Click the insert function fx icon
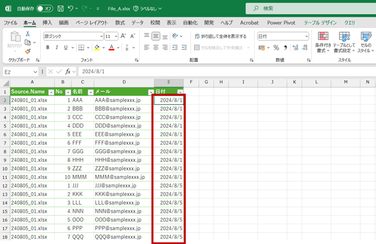The width and height of the screenshot is (376, 244). click(x=68, y=71)
